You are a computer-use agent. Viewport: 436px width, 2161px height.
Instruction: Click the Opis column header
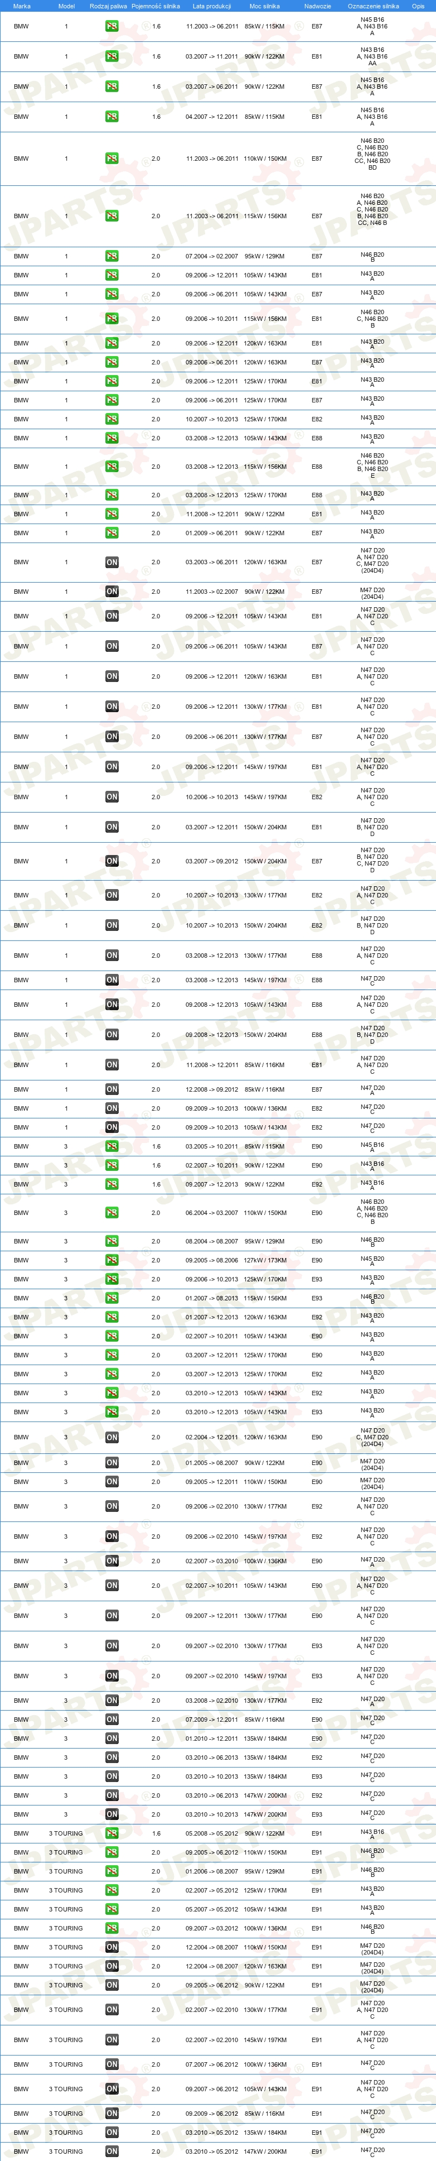[418, 6]
